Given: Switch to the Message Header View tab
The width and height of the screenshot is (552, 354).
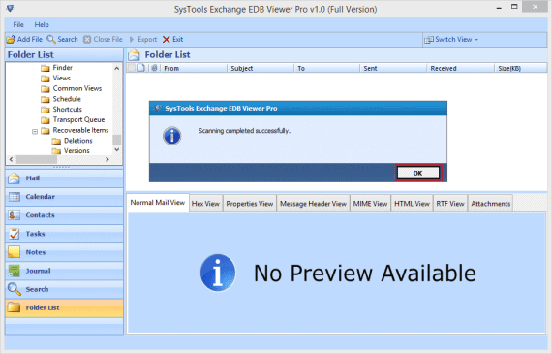Looking at the screenshot, I should (314, 204).
